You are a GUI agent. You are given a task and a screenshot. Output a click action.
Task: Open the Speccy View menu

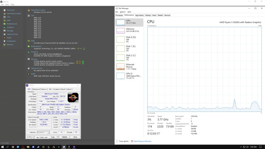7,5
